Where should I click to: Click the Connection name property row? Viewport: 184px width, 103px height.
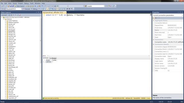[168, 42]
